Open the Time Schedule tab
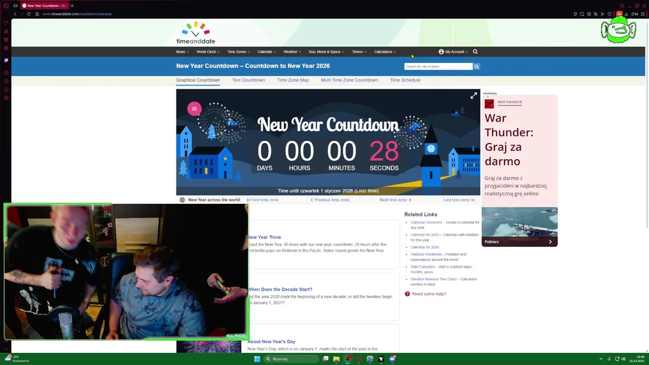The width and height of the screenshot is (649, 365). pyautogui.click(x=405, y=80)
